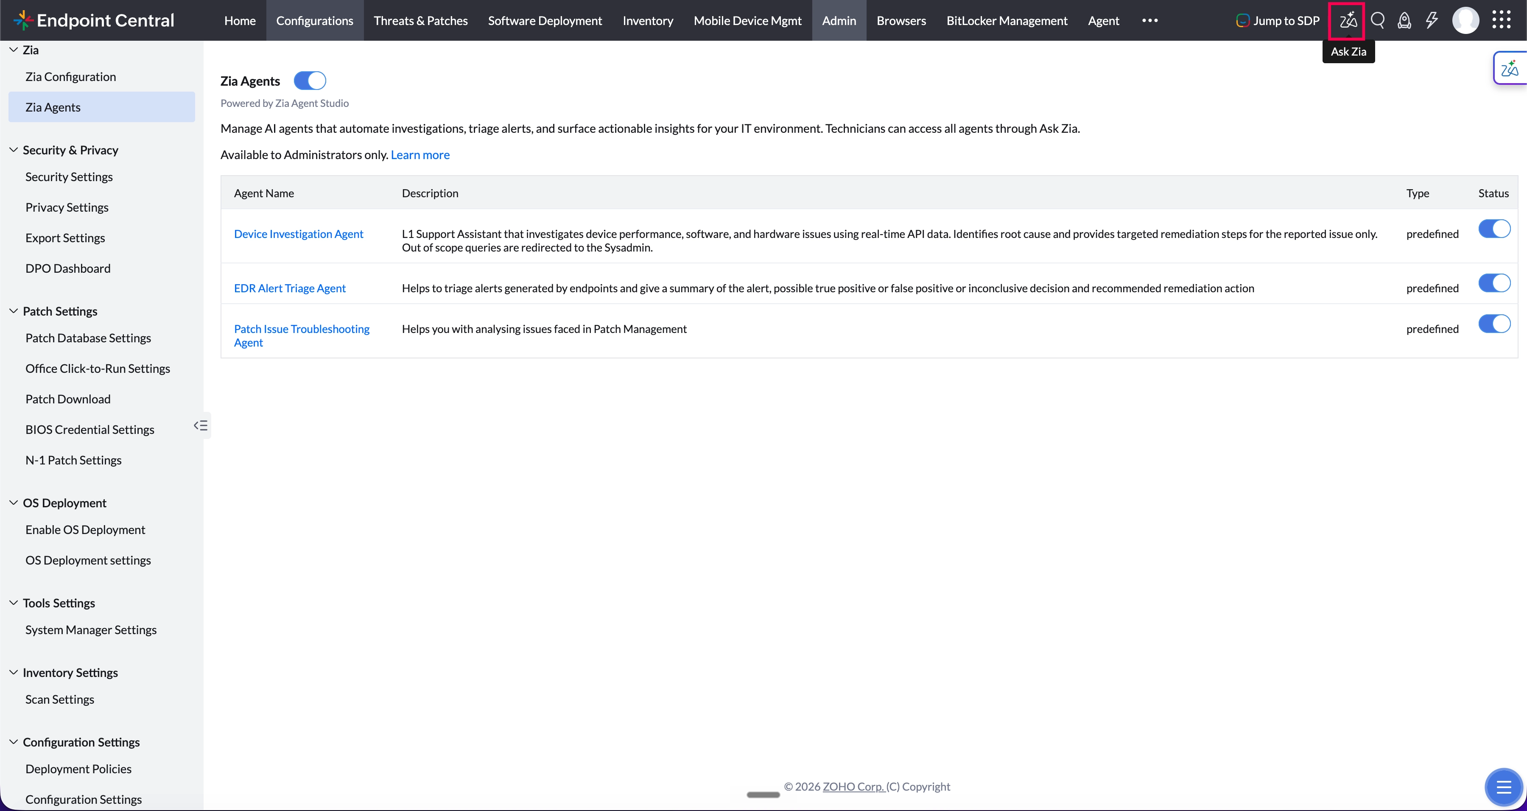
Task: Open Zia Configuration in sidebar
Action: [x=101, y=76]
